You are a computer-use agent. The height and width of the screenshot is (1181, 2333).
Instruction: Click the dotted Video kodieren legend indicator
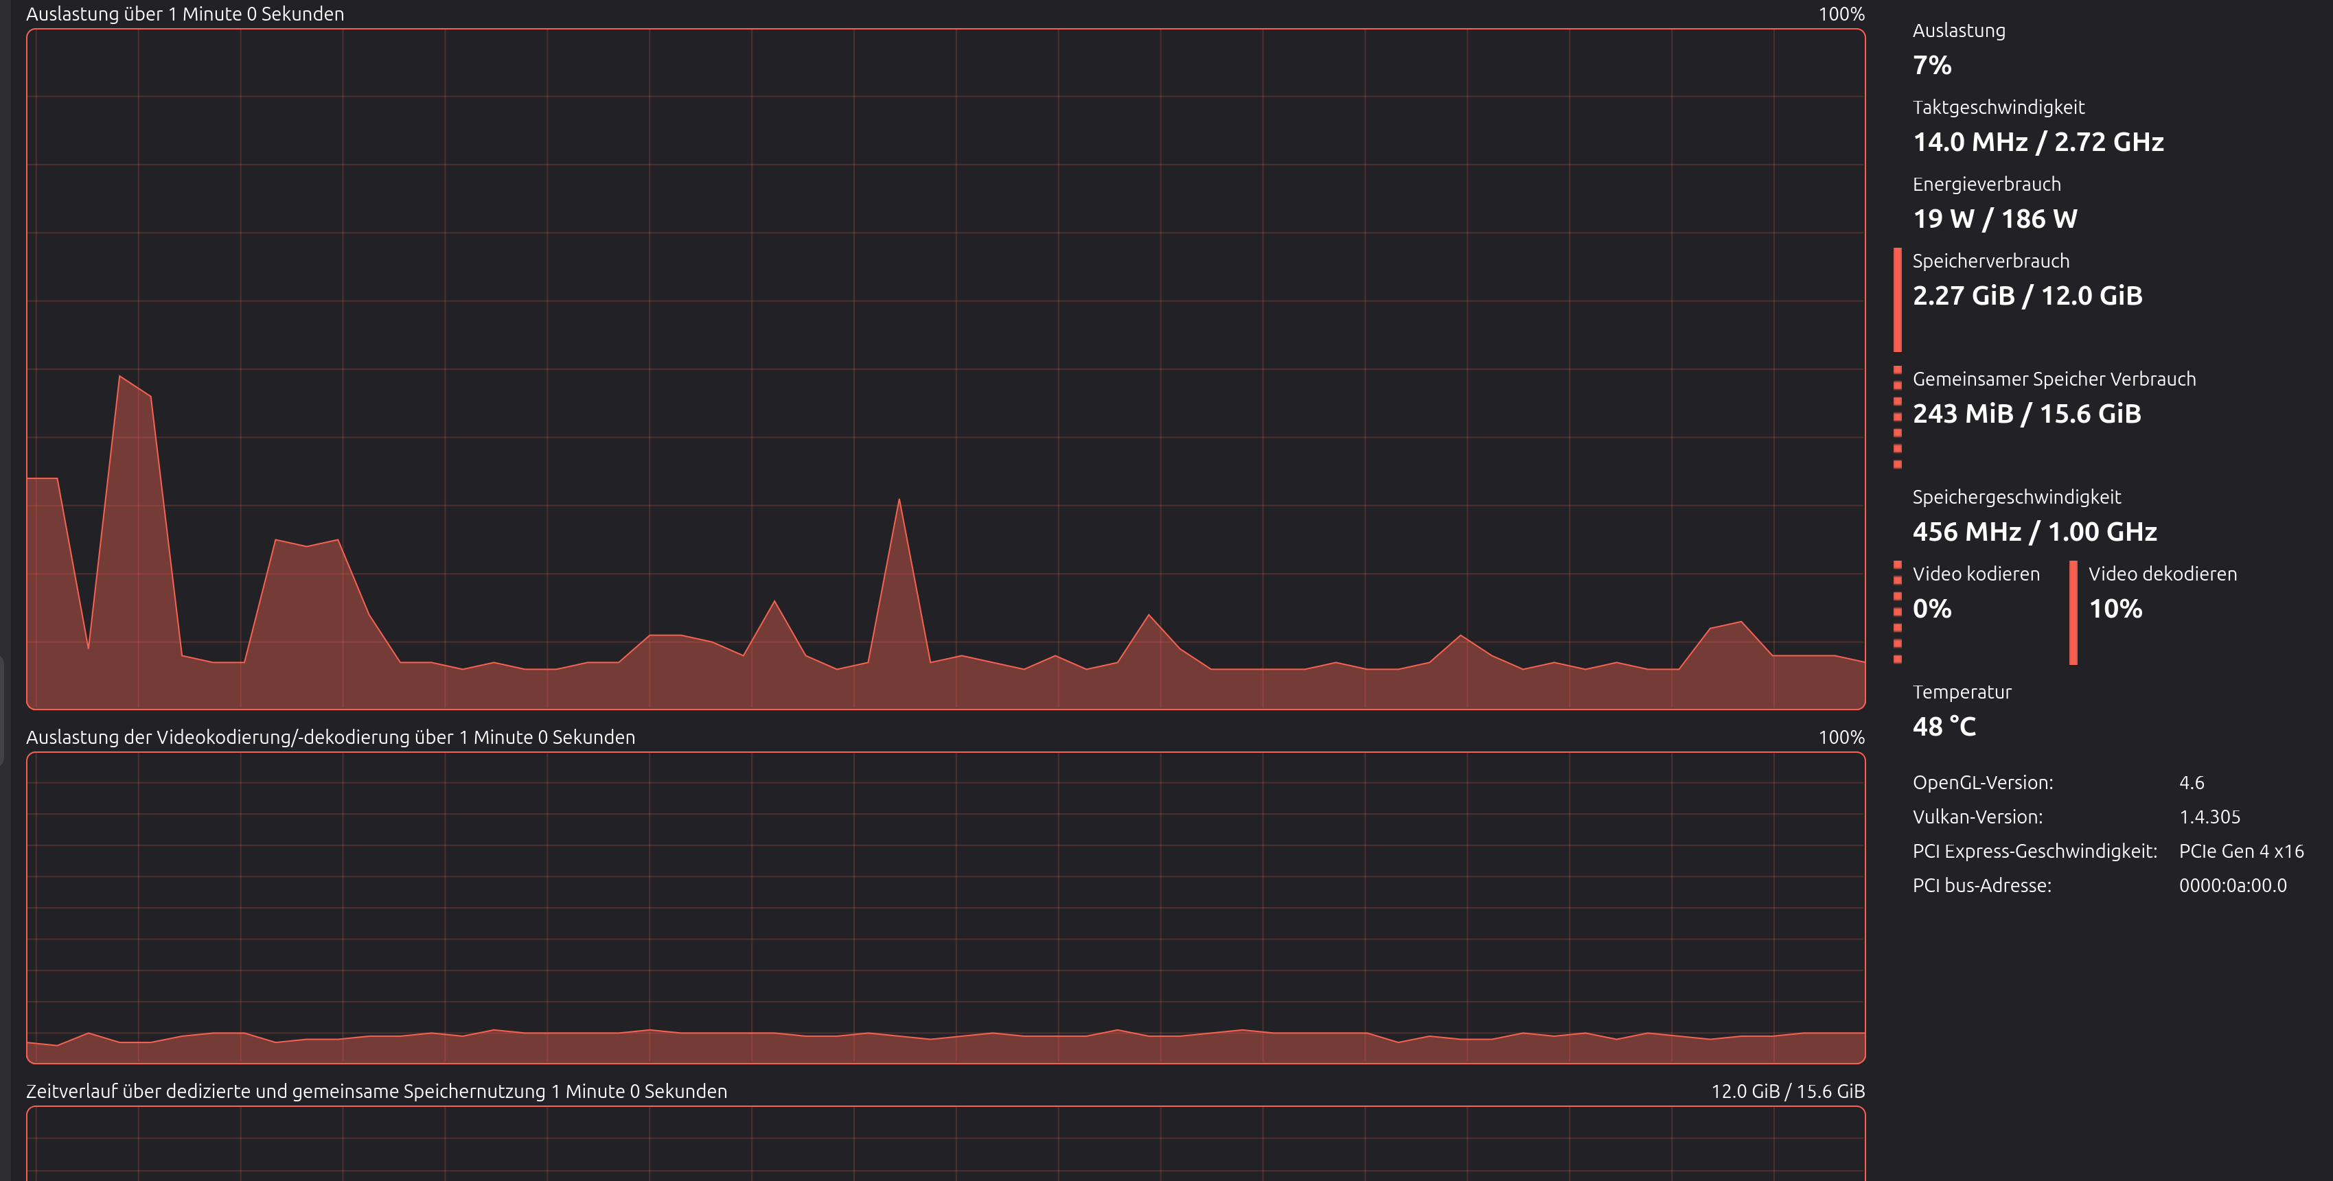point(1898,613)
